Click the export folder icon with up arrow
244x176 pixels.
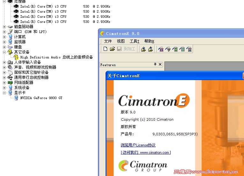tap(143, 49)
